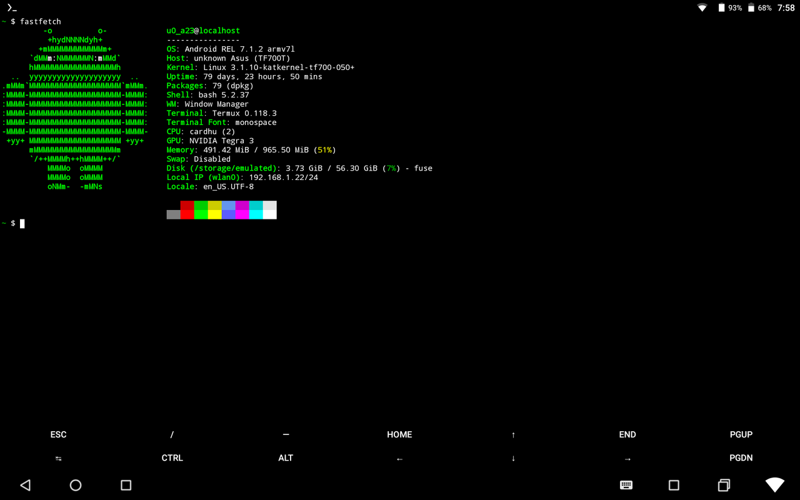Tap the 'Disk (/storage/emulated)' line
800x500 pixels.
click(299, 168)
